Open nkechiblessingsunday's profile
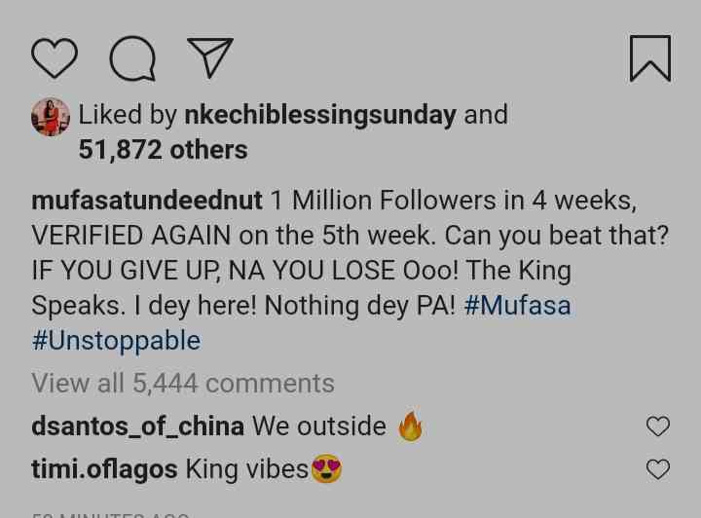This screenshot has height=518, width=701. point(320,115)
